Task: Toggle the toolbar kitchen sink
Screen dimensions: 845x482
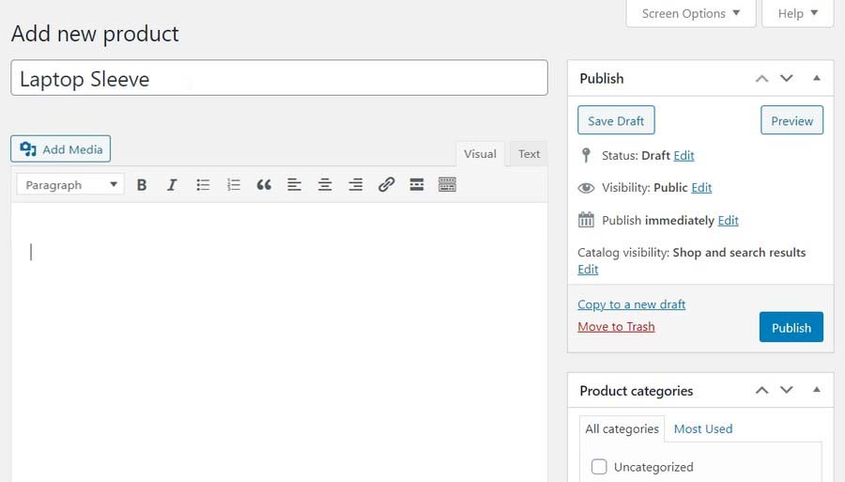Action: [x=447, y=185]
